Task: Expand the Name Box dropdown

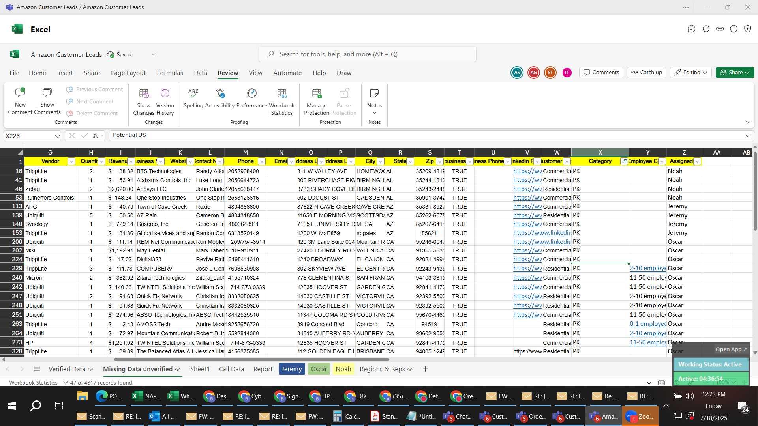Action: (57, 136)
